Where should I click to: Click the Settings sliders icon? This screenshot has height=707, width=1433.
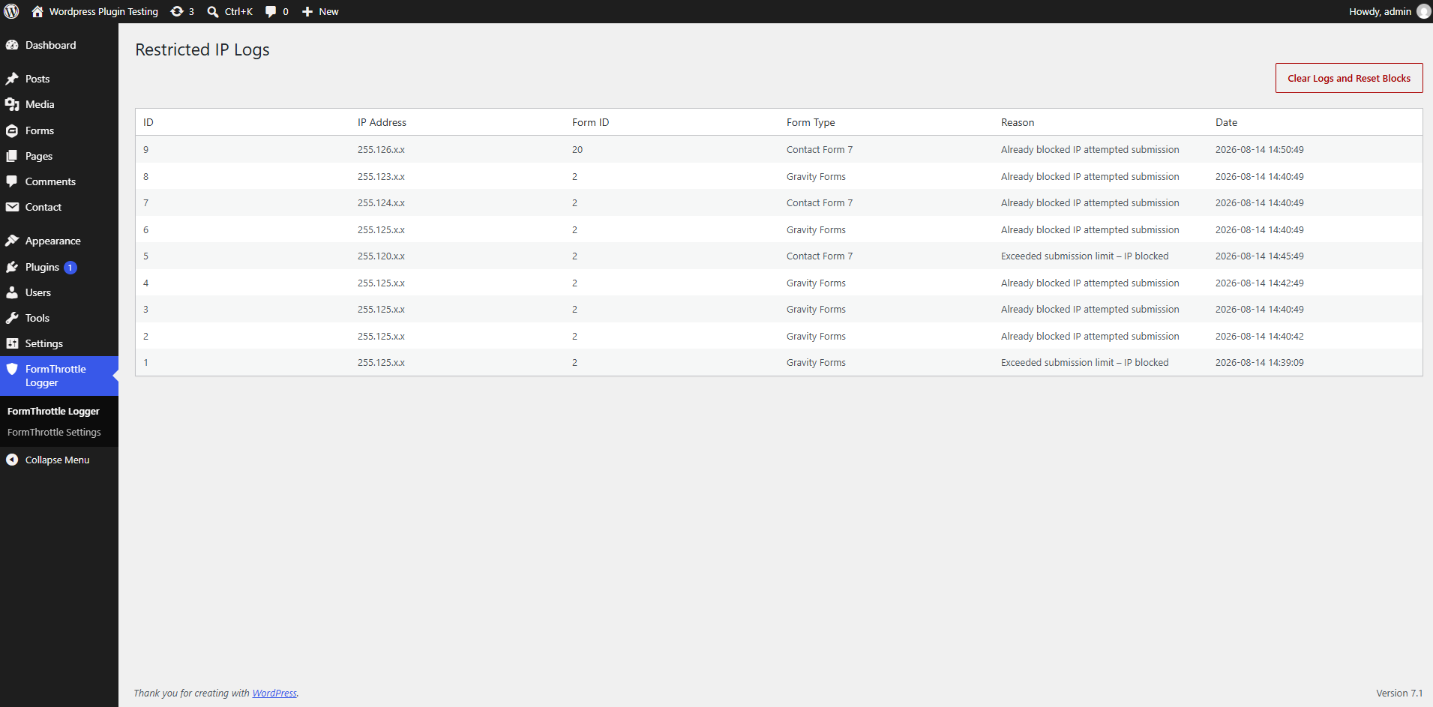pos(12,343)
